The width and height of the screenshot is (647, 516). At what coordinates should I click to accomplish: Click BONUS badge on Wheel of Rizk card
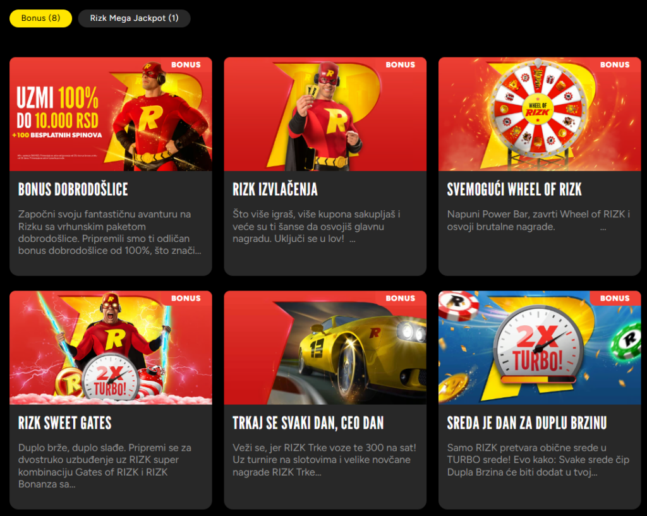(x=615, y=65)
